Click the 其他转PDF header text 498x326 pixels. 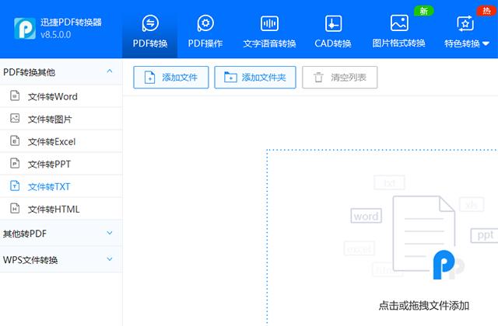click(25, 234)
